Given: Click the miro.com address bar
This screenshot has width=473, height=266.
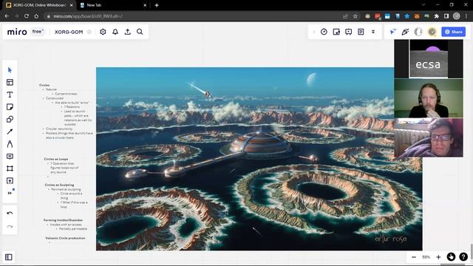Looking at the screenshot, I should (x=193, y=16).
